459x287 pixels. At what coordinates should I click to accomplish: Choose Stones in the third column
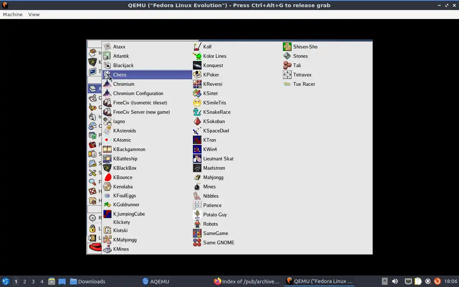pos(327,56)
